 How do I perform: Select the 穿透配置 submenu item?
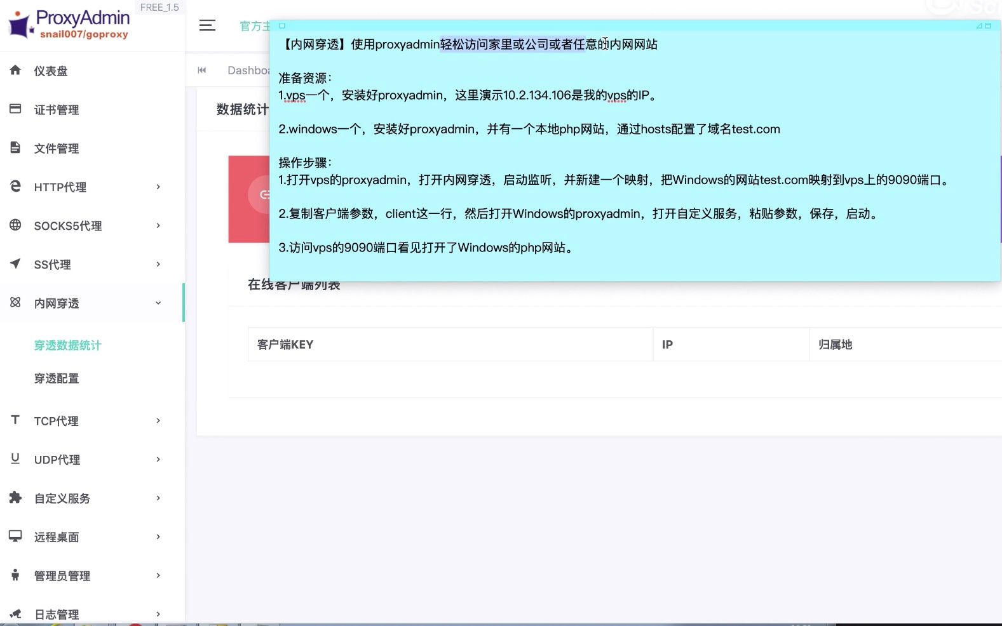(x=57, y=378)
